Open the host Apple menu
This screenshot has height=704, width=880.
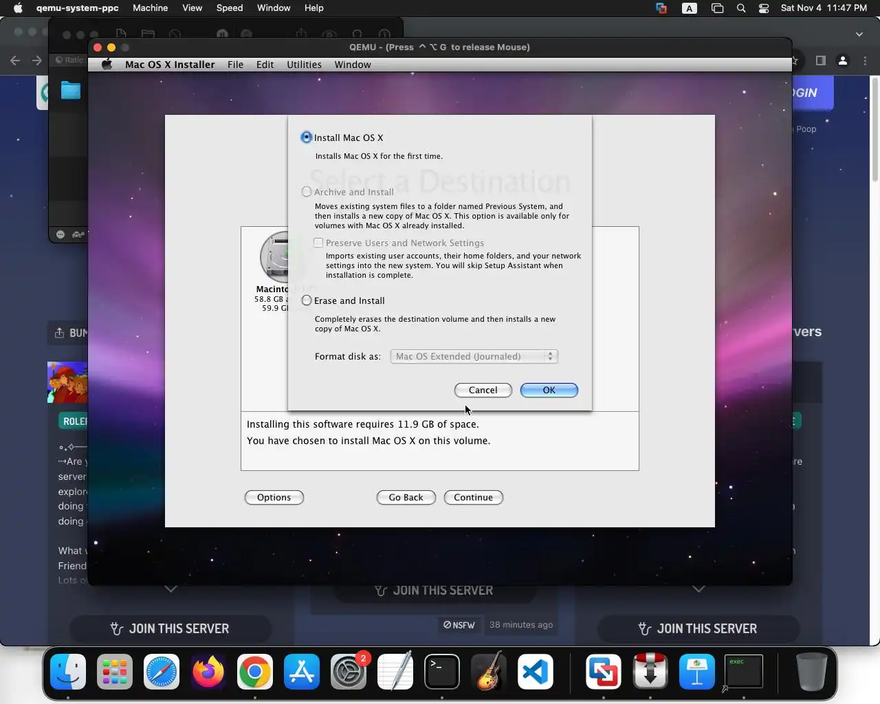(x=18, y=8)
